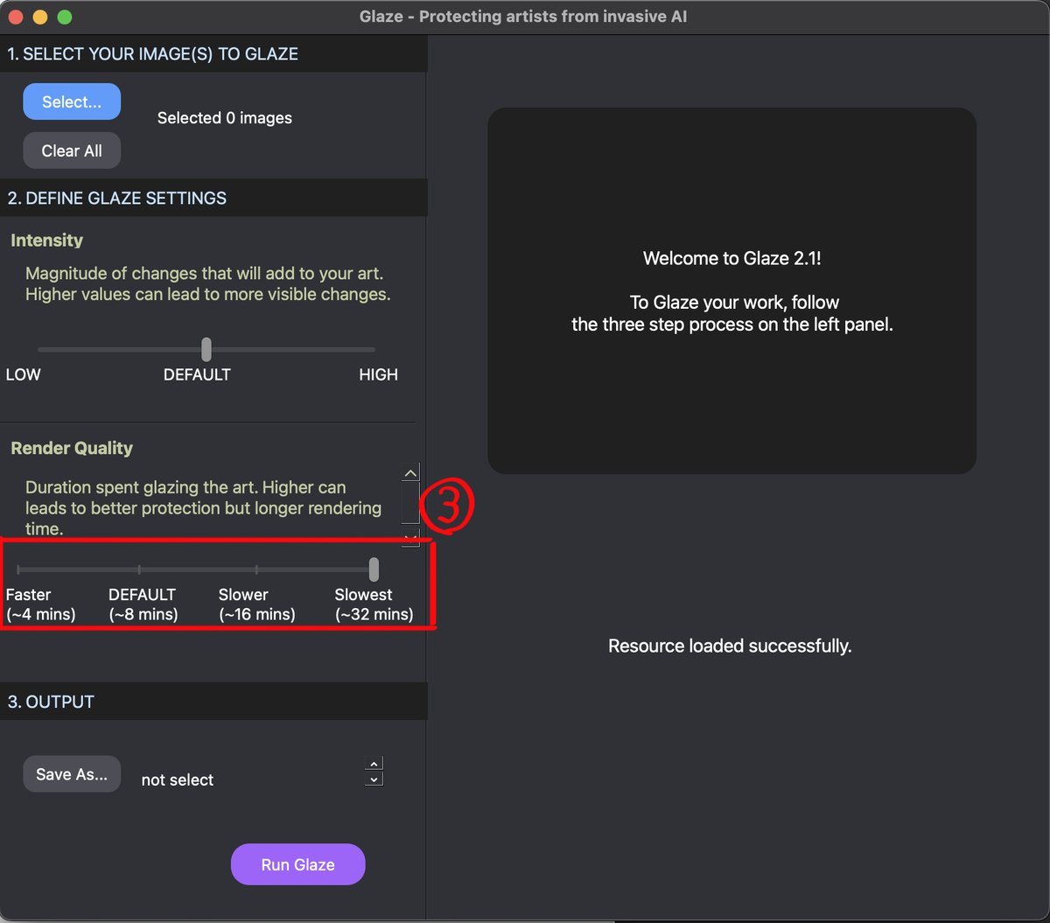Click the Run Glaze button
Screen dimensions: 1050x923
pyautogui.click(x=297, y=864)
